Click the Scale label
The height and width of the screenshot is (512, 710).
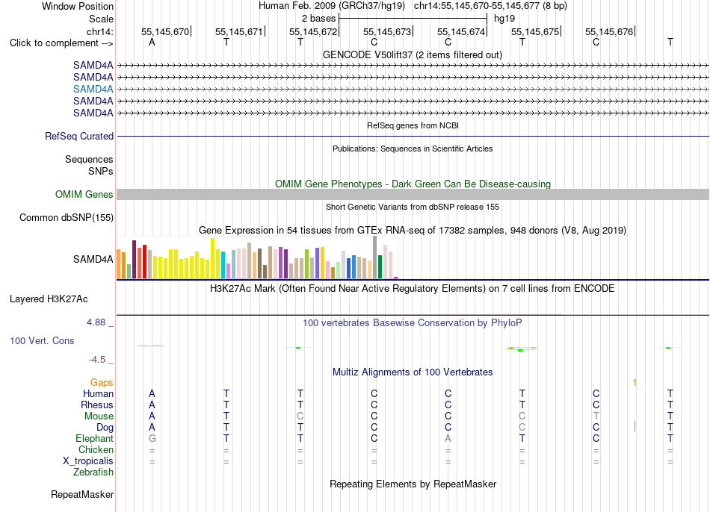click(101, 19)
